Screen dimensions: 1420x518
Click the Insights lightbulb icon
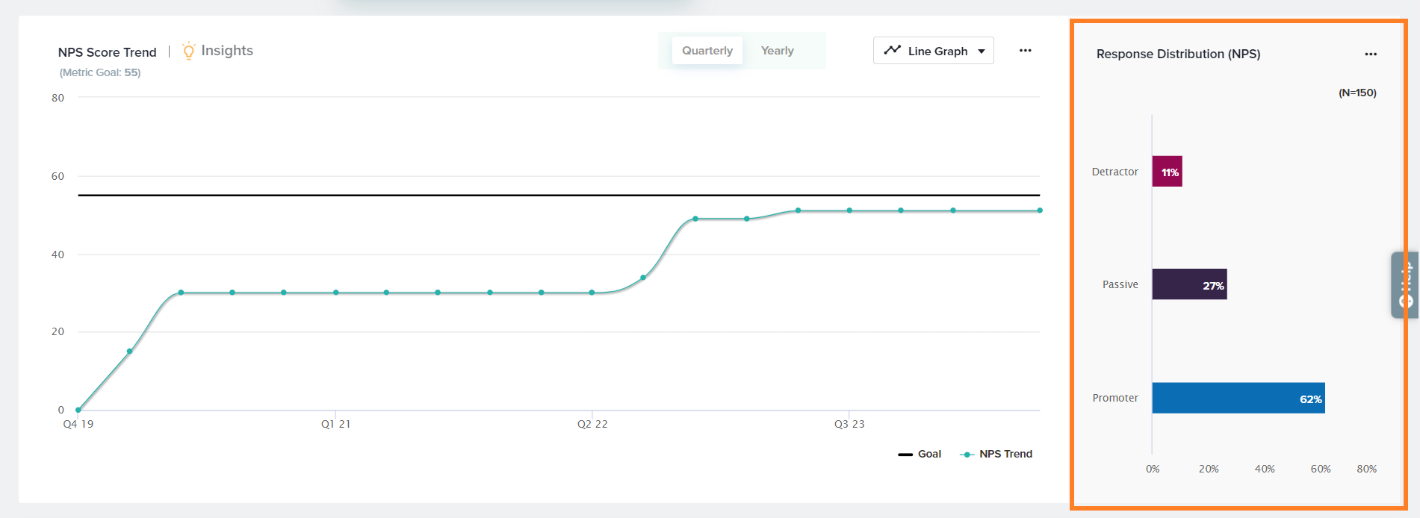click(x=188, y=51)
